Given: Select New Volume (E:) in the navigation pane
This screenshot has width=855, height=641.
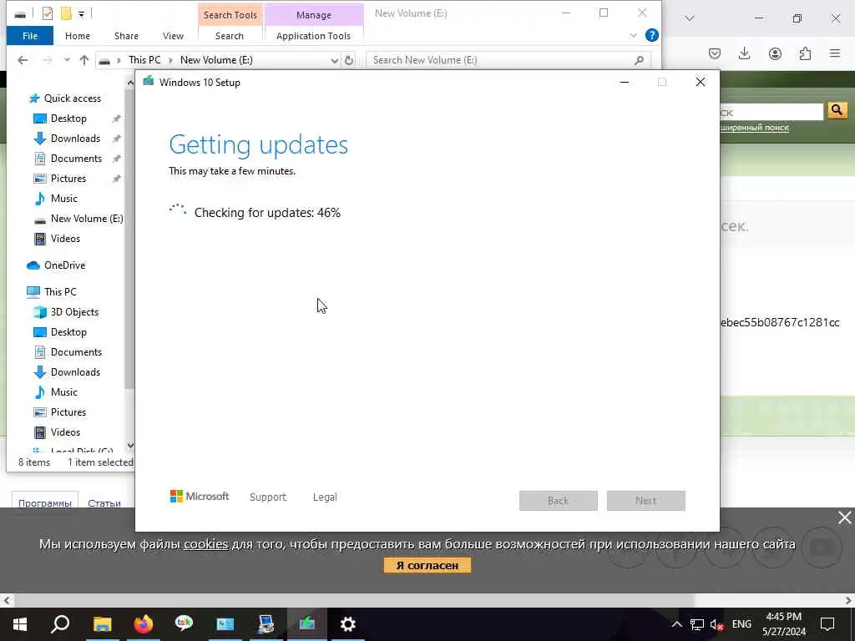Looking at the screenshot, I should pos(87,219).
